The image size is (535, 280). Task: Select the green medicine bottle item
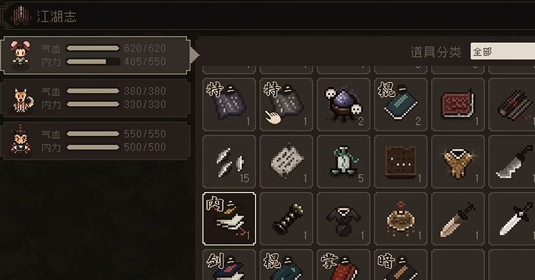point(343,161)
